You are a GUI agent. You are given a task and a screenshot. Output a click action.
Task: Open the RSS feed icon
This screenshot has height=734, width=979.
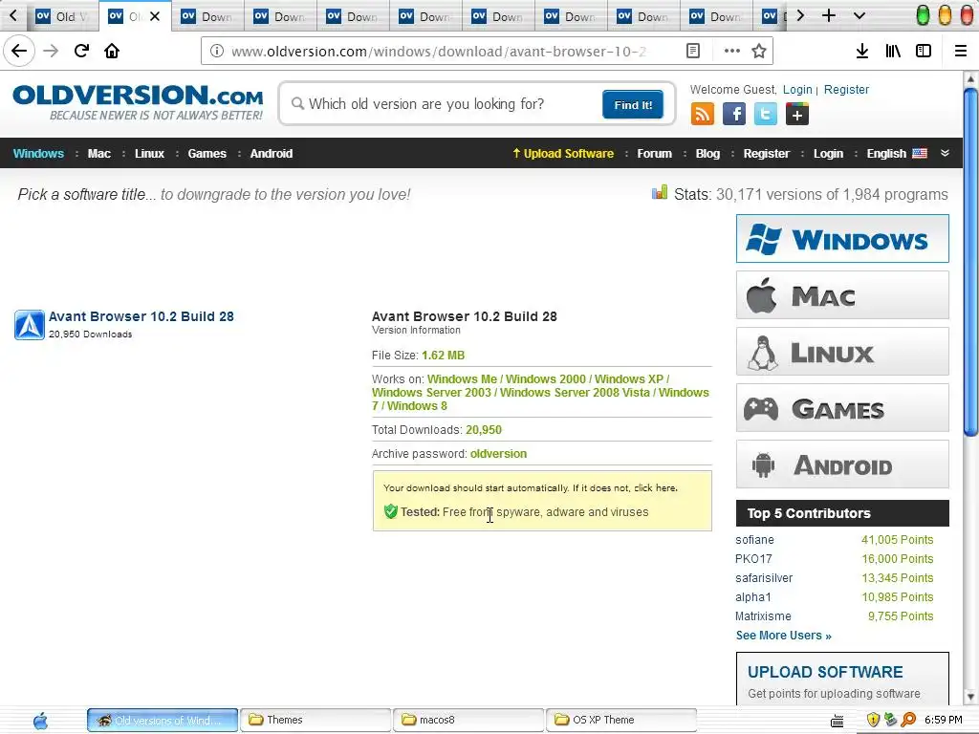pyautogui.click(x=703, y=114)
